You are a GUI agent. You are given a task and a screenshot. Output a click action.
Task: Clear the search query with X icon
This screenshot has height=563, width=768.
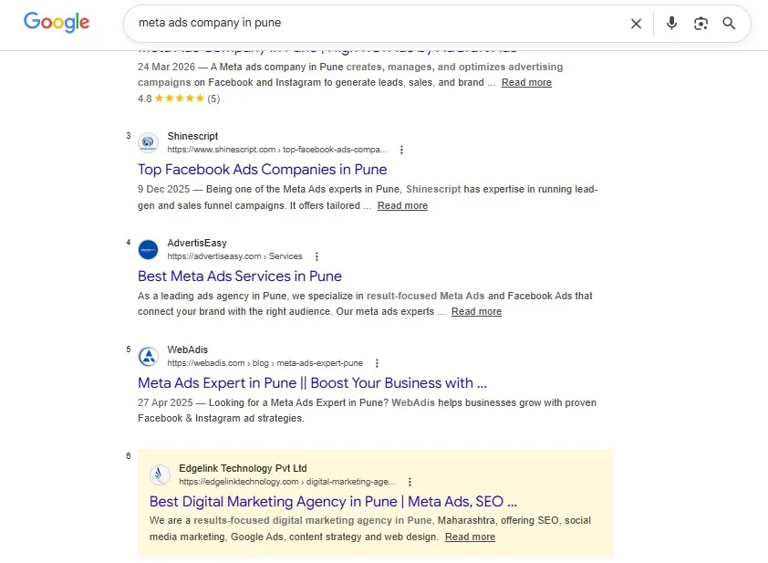636,24
